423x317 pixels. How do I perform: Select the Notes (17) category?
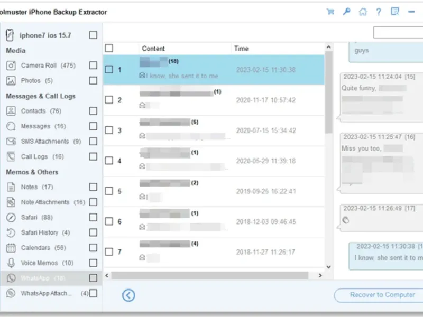point(37,187)
